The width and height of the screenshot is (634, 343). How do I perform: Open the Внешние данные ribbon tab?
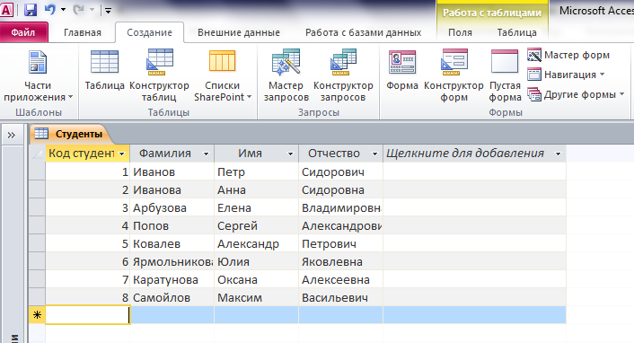coord(239,32)
